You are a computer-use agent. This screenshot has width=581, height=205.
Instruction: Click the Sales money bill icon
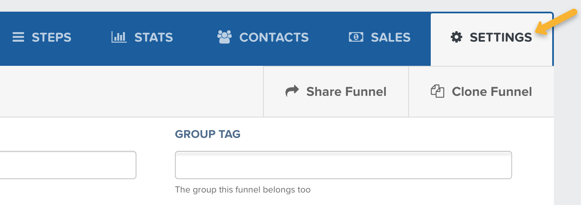coord(356,37)
